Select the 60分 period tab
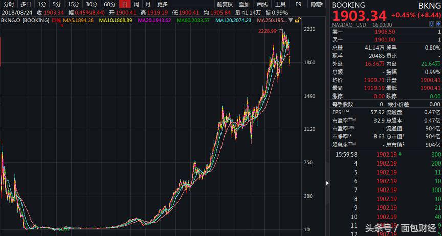The height and width of the screenshot is (236, 442). pyautogui.click(x=109, y=4)
